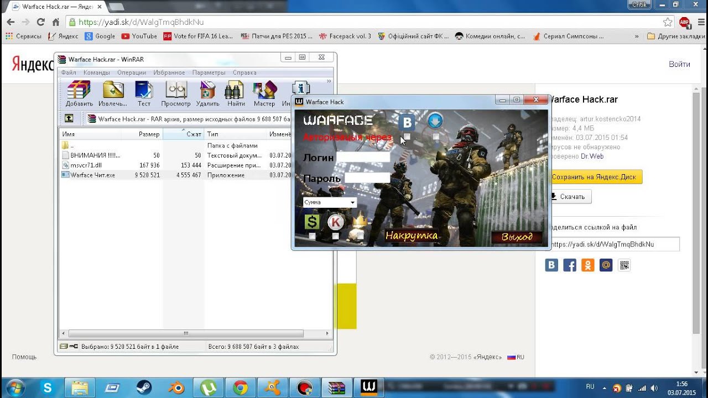
Task: Open the Справка menu in WinRAR
Action: click(244, 72)
